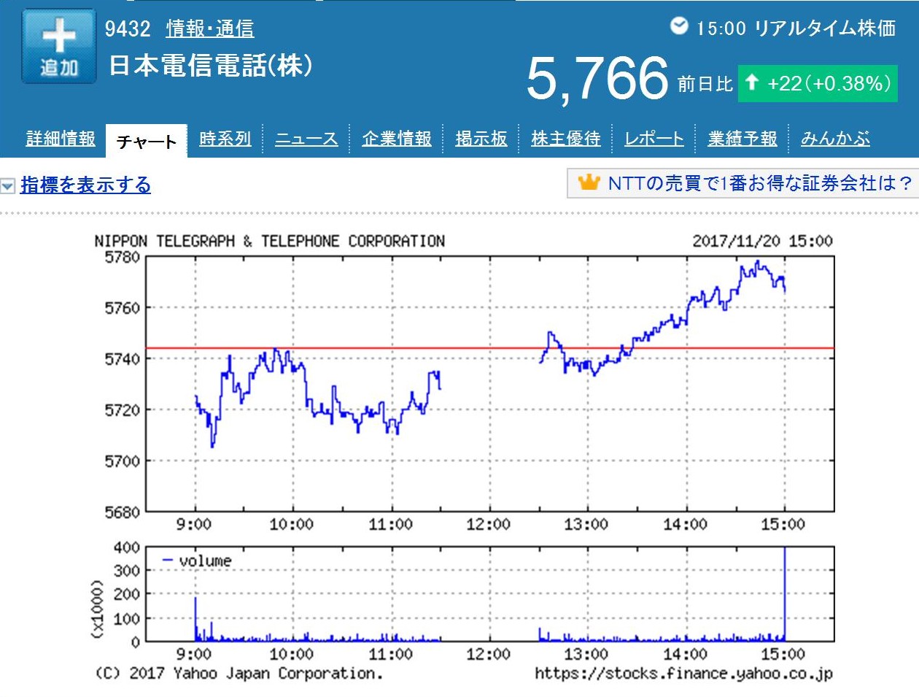Click the clock icon beside 15:00
The width and height of the screenshot is (919, 697).
679,26
